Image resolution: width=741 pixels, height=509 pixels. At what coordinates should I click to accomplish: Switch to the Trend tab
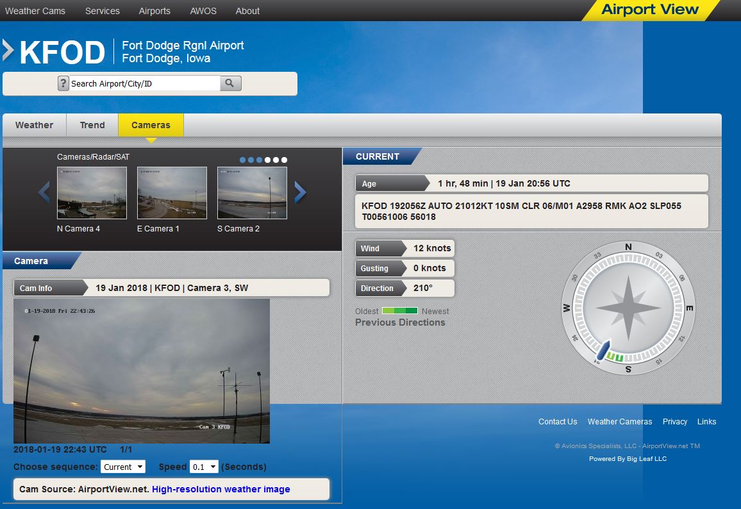pos(92,125)
